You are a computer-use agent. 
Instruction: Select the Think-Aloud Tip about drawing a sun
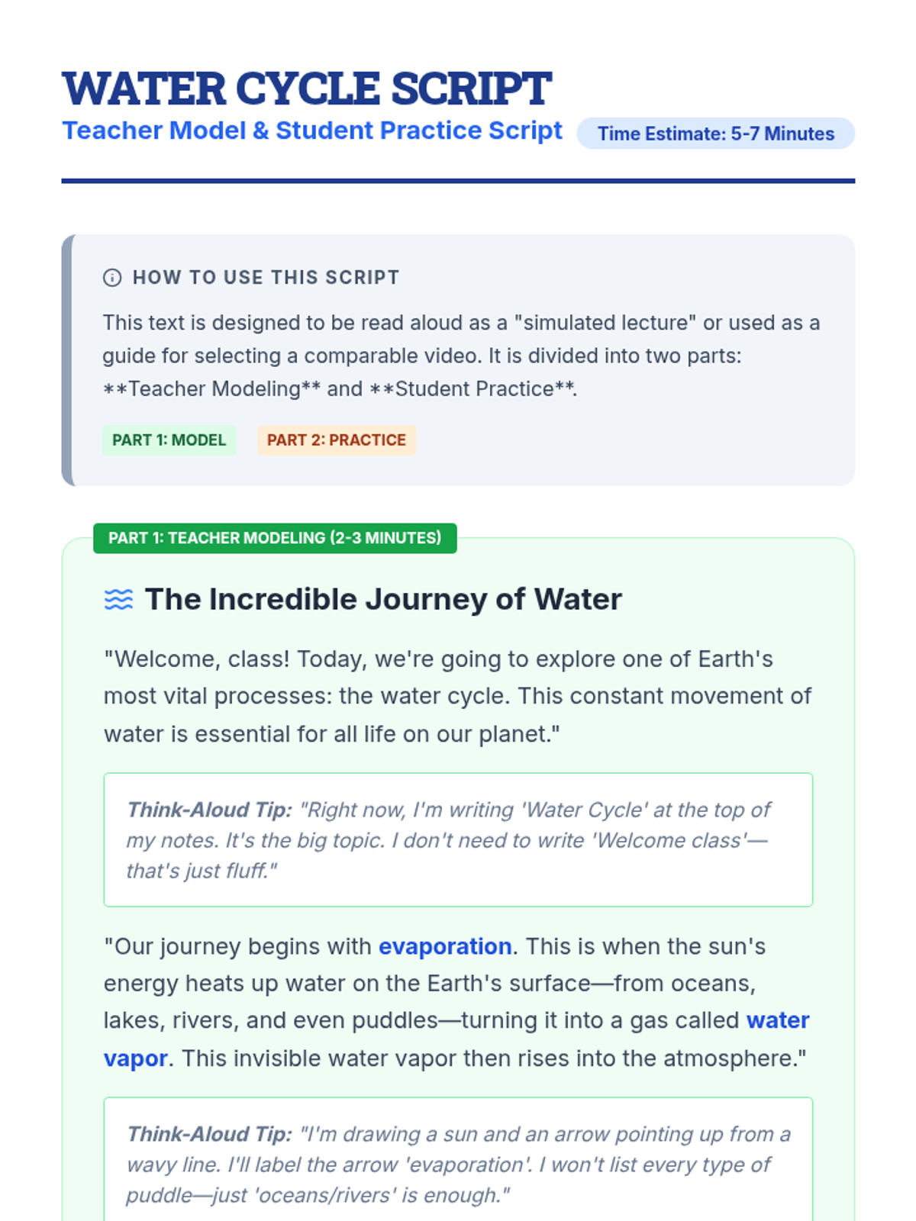458,1165
